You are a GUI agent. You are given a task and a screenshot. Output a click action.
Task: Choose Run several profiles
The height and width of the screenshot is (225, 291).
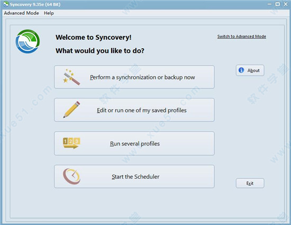click(x=134, y=143)
